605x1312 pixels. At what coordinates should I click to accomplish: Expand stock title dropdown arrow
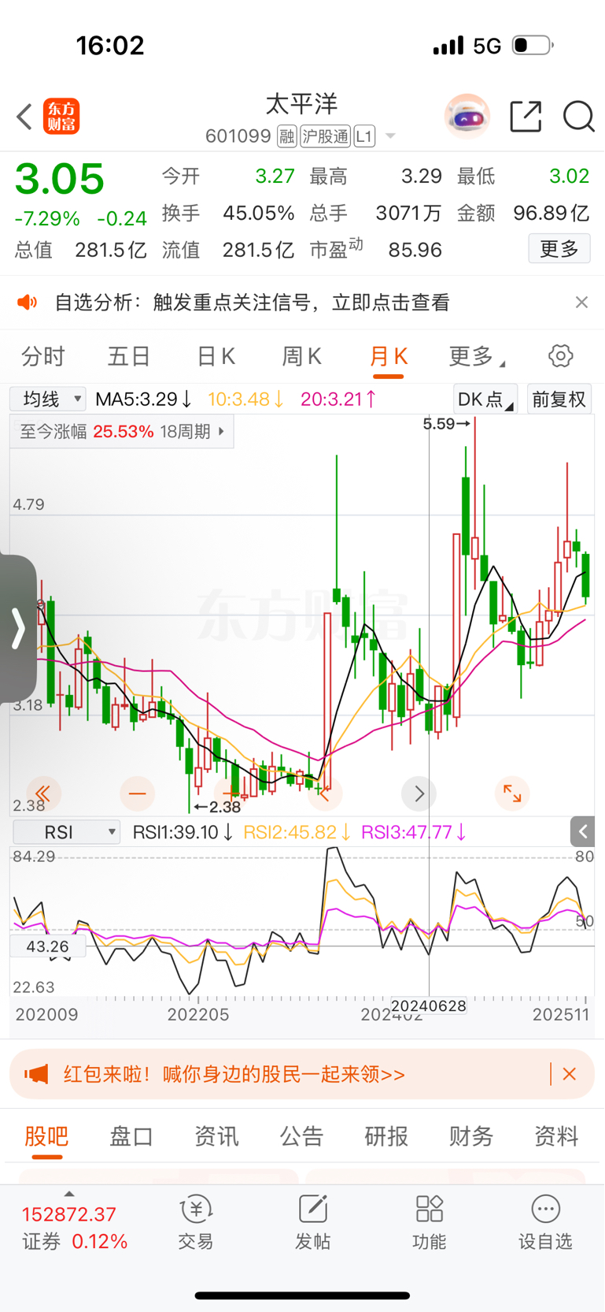click(390, 136)
